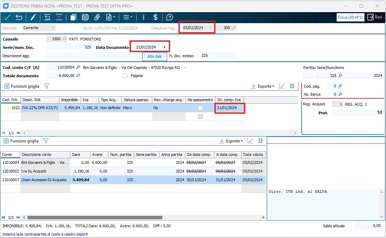Open upper Funzioni griglia menu
The height and width of the screenshot is (238, 386).
point(22,86)
